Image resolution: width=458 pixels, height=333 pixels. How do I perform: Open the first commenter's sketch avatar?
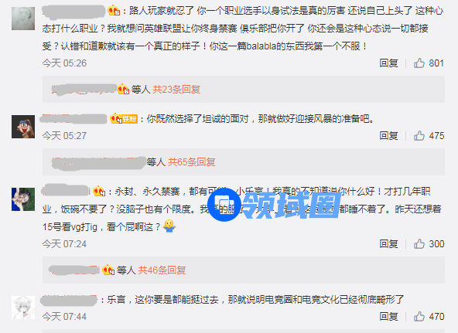(23, 19)
